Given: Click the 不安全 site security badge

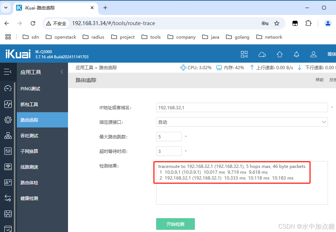Looking at the screenshot, I should [x=57, y=23].
